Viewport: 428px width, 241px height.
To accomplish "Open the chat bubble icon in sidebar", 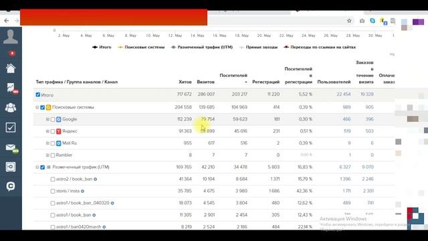I will [x=11, y=186].
